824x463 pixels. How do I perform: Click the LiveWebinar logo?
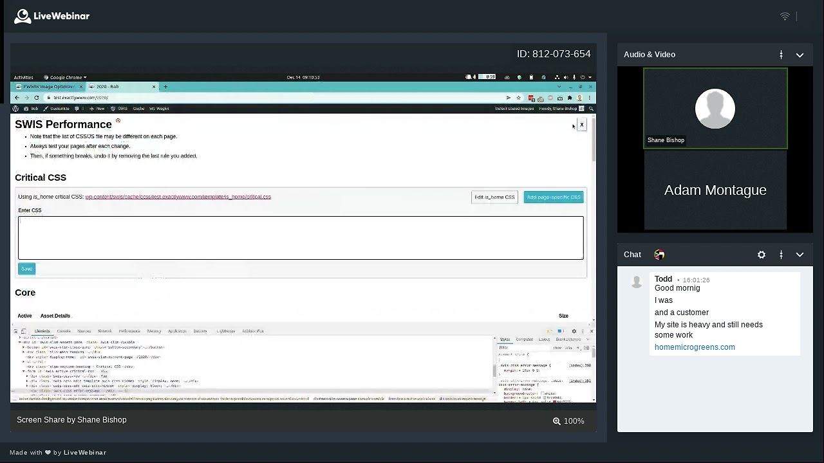[x=51, y=16]
